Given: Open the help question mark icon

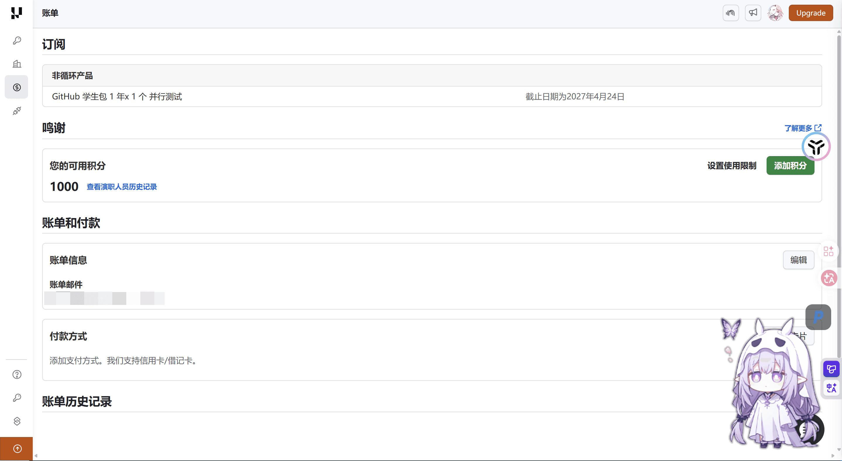Looking at the screenshot, I should click(x=17, y=374).
